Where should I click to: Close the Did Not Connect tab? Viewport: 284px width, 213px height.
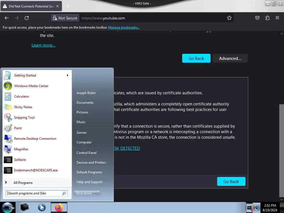57,6
